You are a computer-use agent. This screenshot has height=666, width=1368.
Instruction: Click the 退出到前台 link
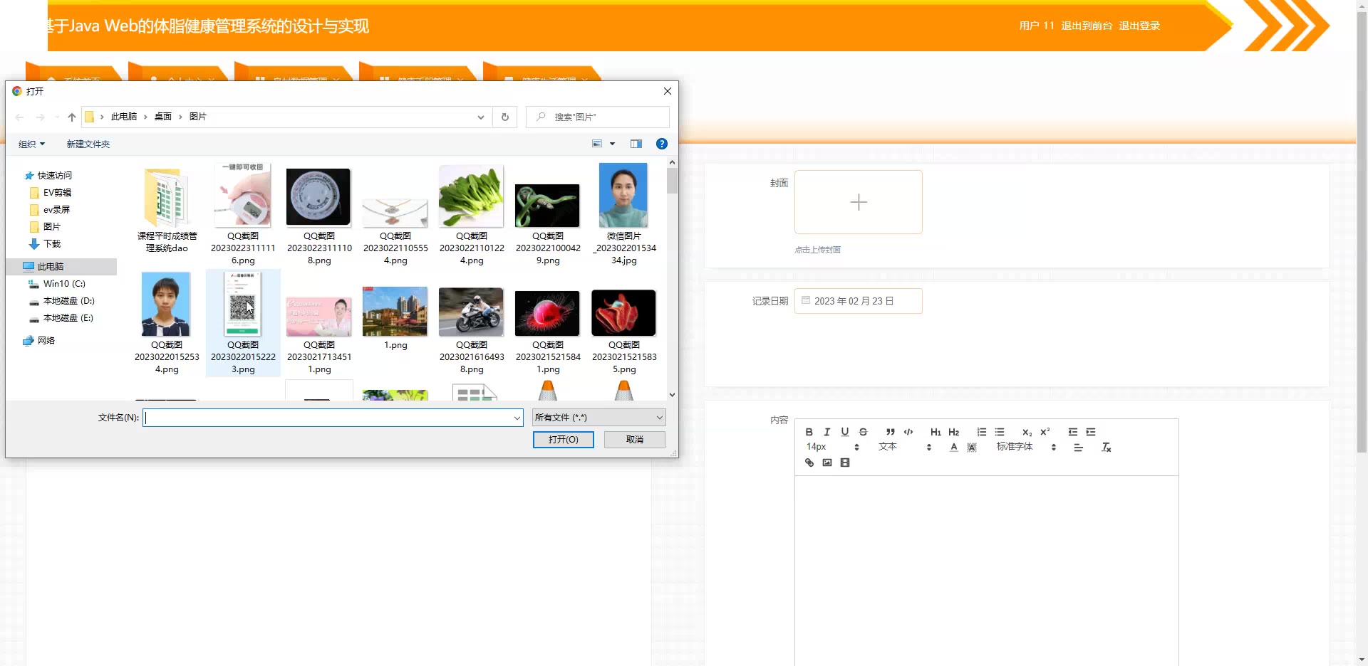tap(1087, 26)
